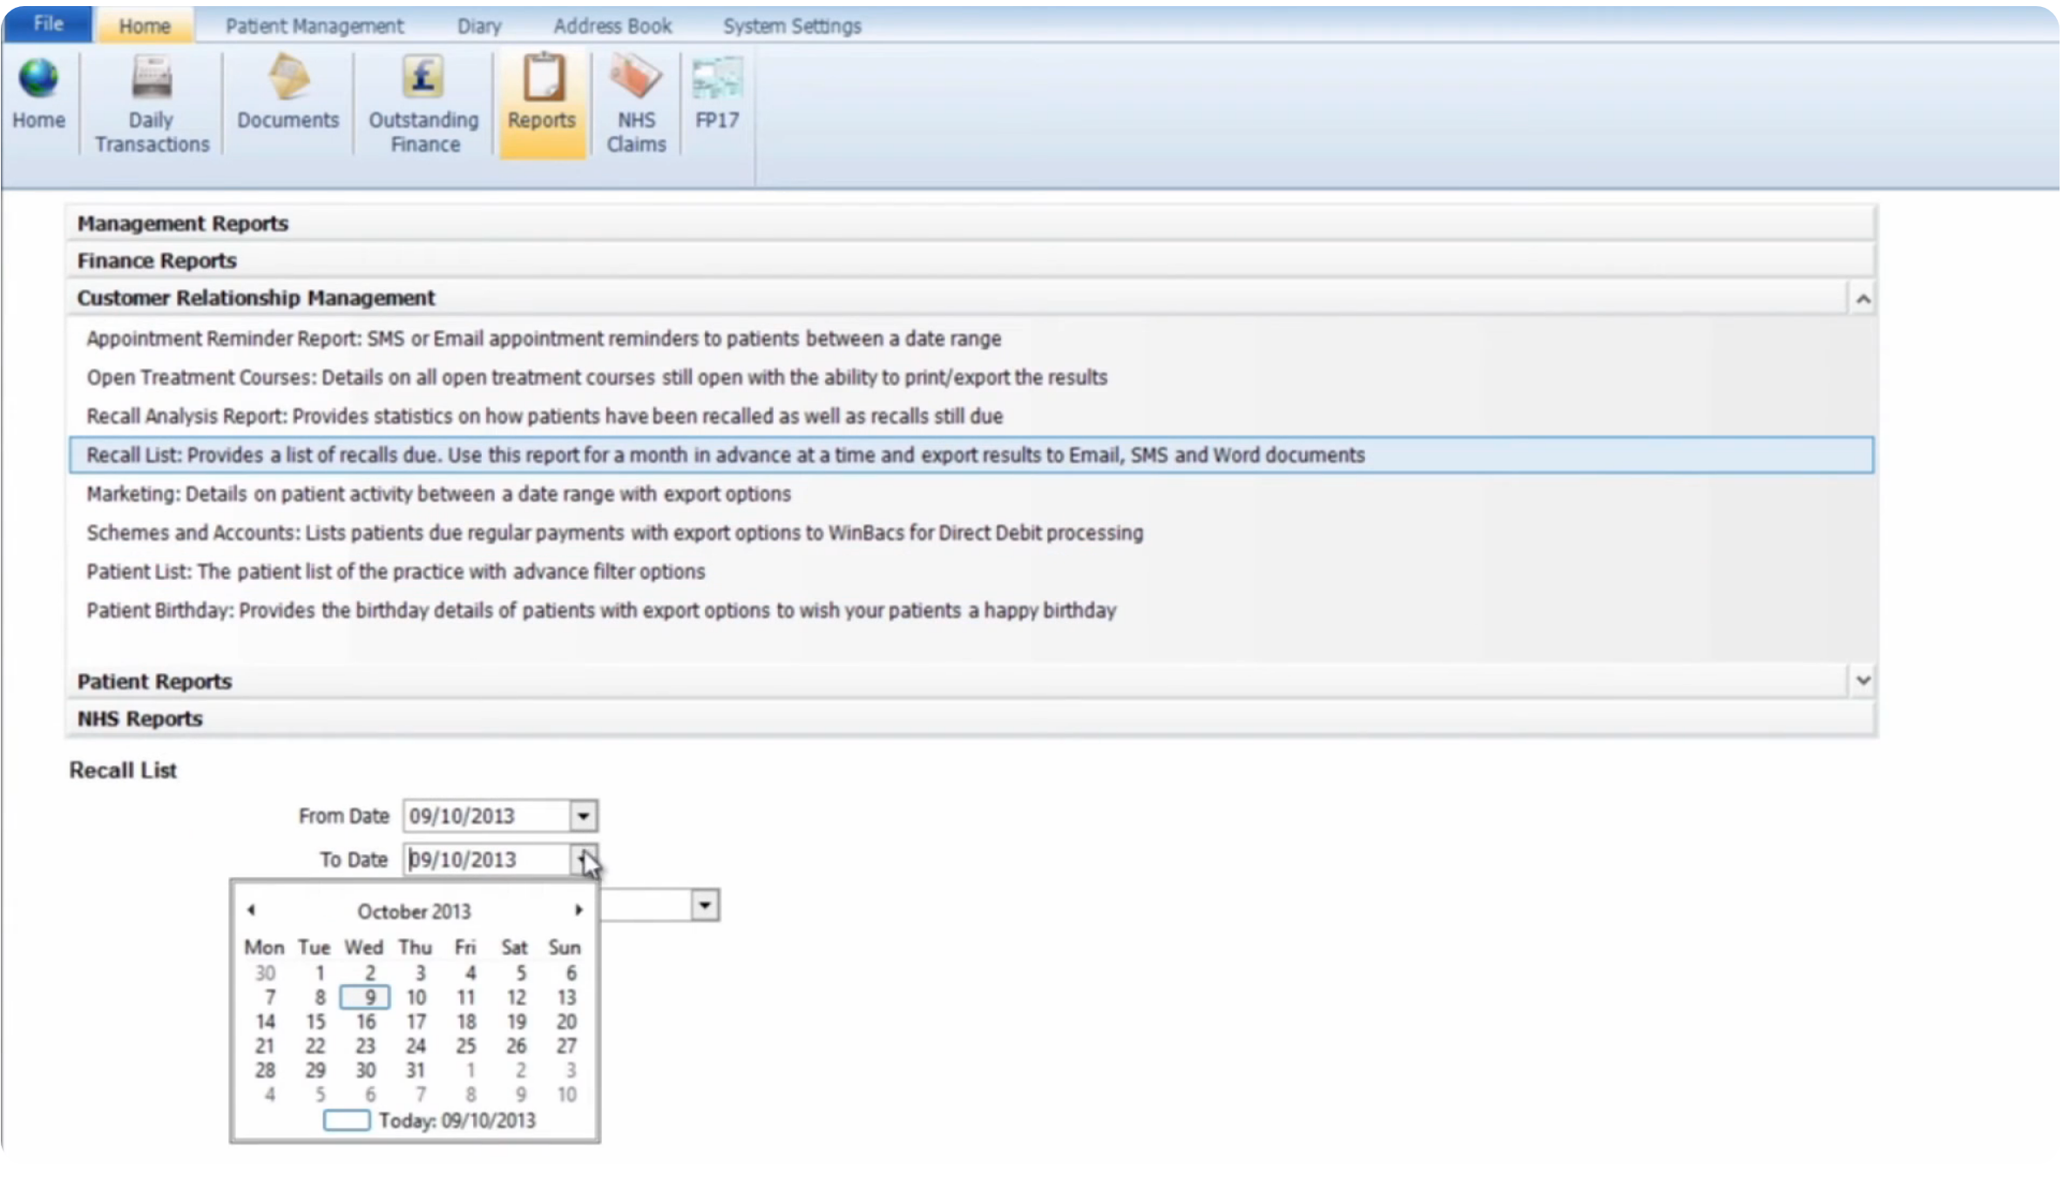Select the Recall List report row
Screen dimensions: 2070x1187
click(971, 455)
